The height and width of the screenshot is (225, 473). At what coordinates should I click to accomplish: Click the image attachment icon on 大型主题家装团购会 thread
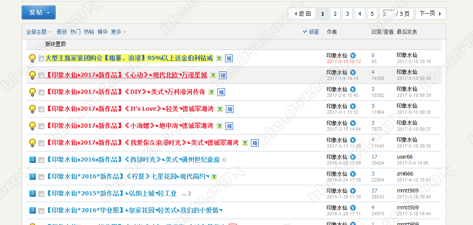coord(219,58)
